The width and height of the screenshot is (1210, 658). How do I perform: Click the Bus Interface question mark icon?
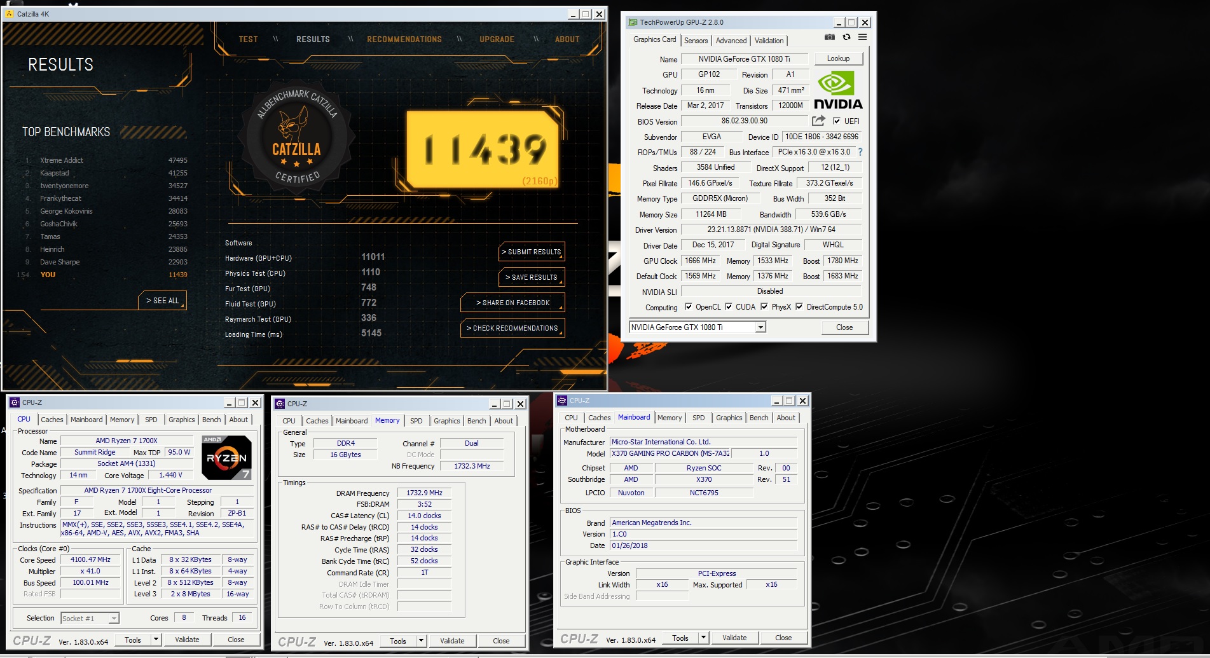860,152
